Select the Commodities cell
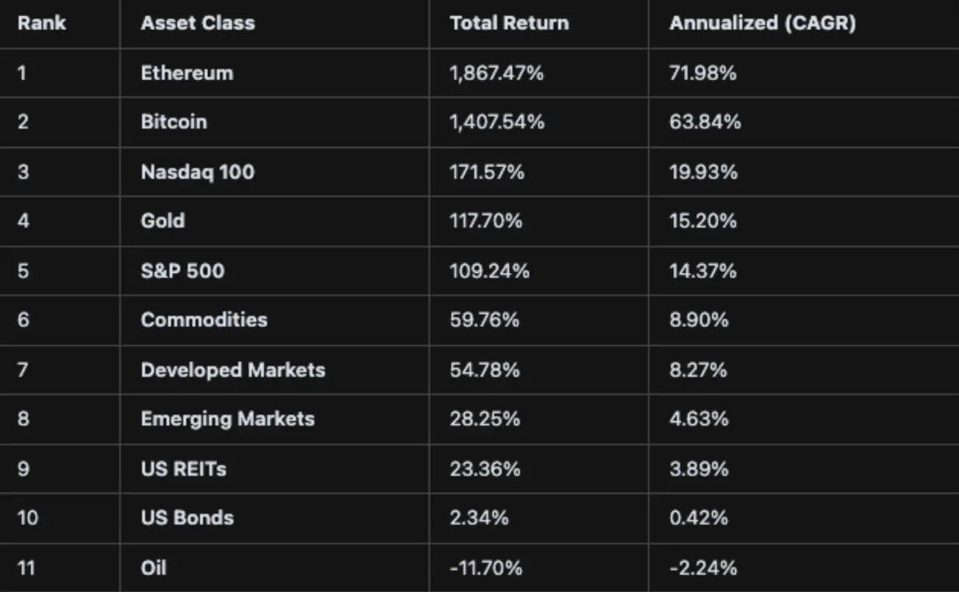Image resolution: width=959 pixels, height=592 pixels. (204, 320)
